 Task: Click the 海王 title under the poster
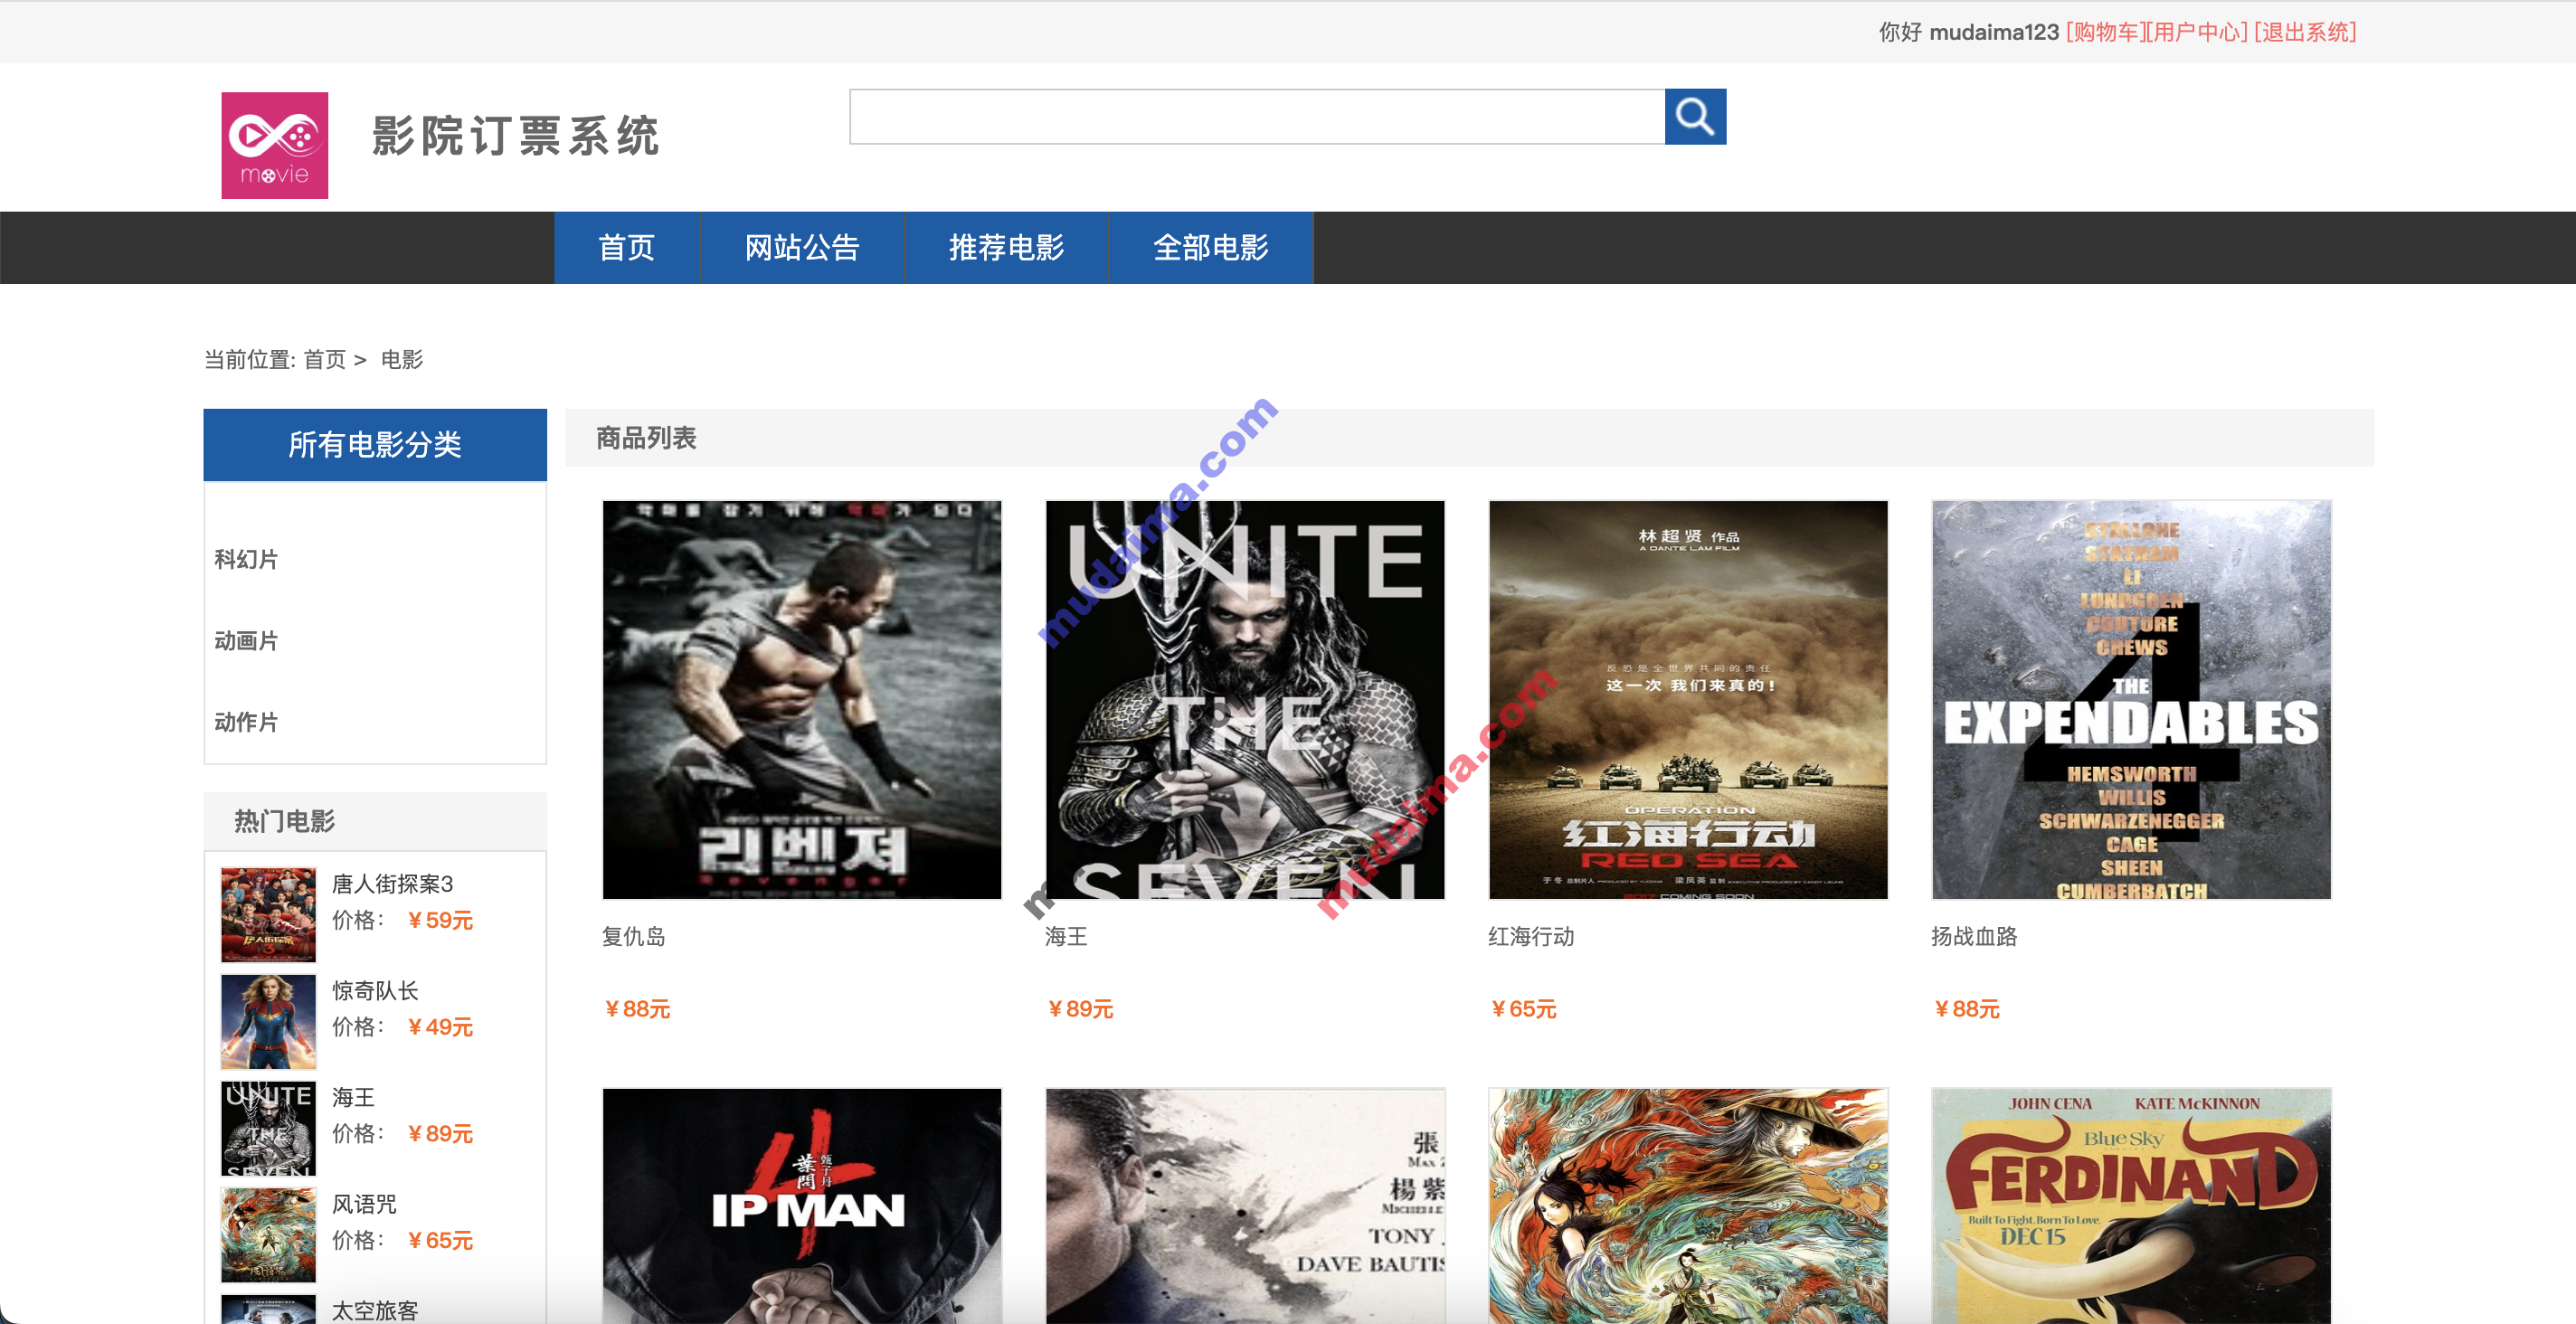1066,936
